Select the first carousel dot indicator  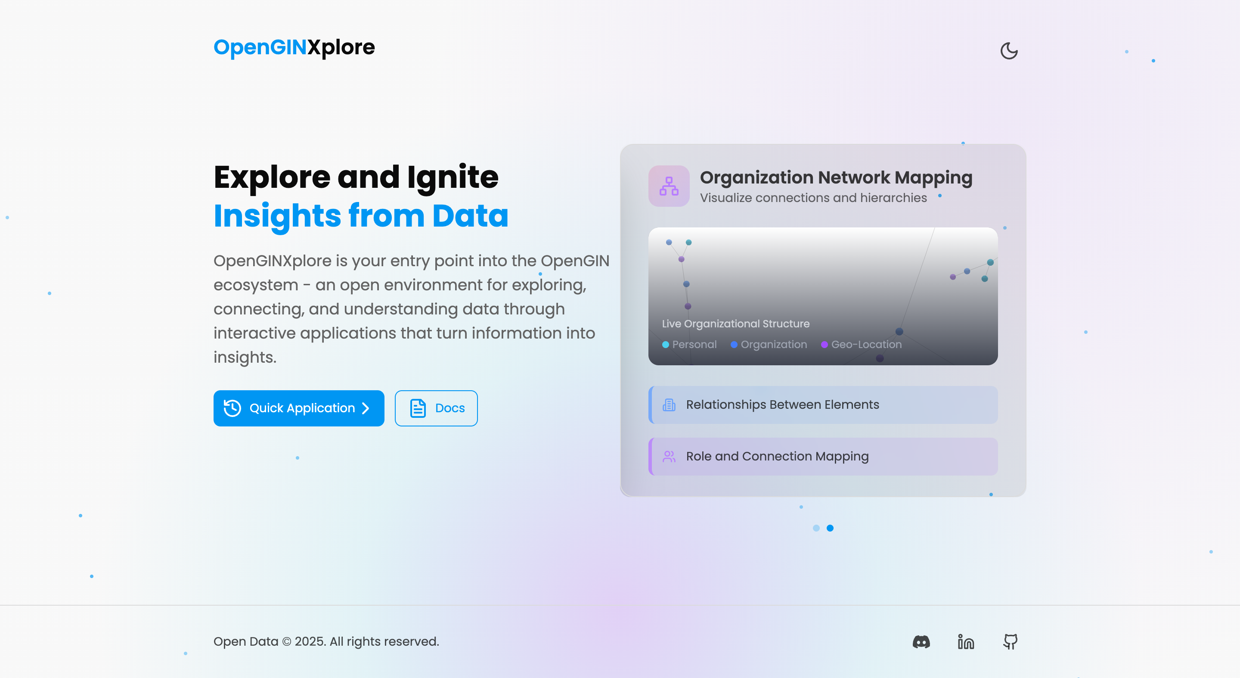(816, 528)
